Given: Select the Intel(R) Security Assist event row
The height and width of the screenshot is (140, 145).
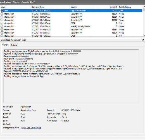Looking at the screenshot, I should click(71, 26).
